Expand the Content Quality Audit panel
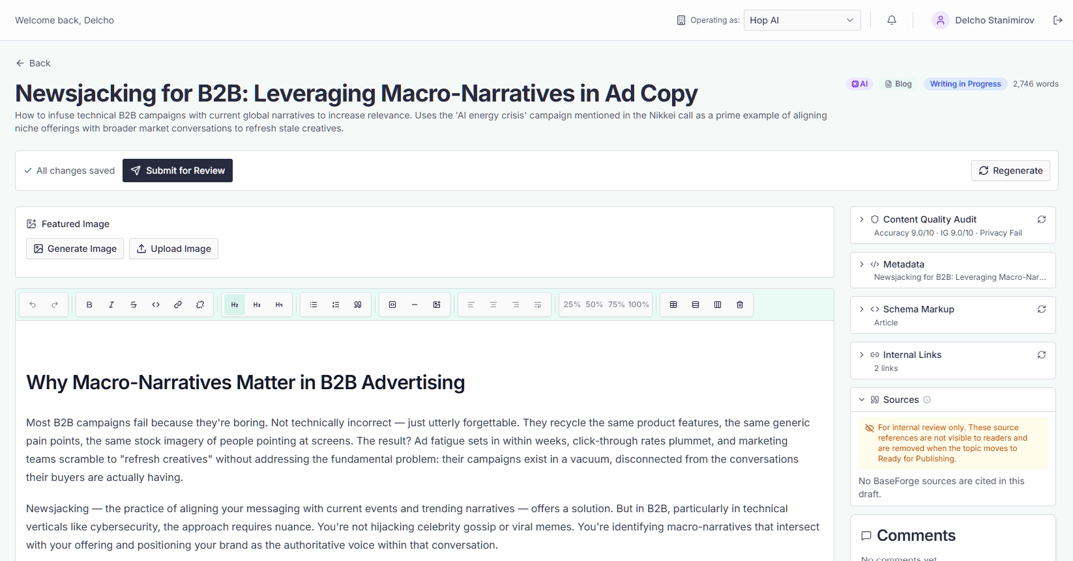Screen dimensions: 1073x561 (862, 219)
